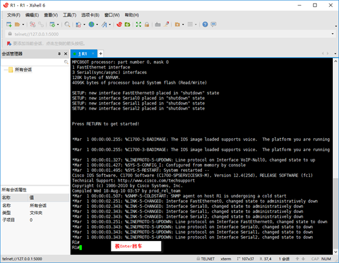This screenshot has height=263, width=339.
Task: Open the dropdown next to the Session Properties icon
Action: tap(58, 24)
